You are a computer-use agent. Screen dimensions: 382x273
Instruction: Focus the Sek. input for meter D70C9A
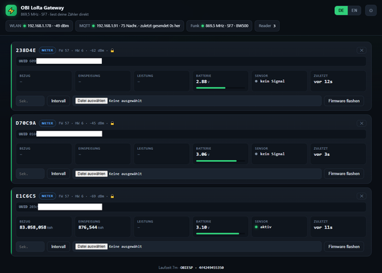(x=30, y=173)
